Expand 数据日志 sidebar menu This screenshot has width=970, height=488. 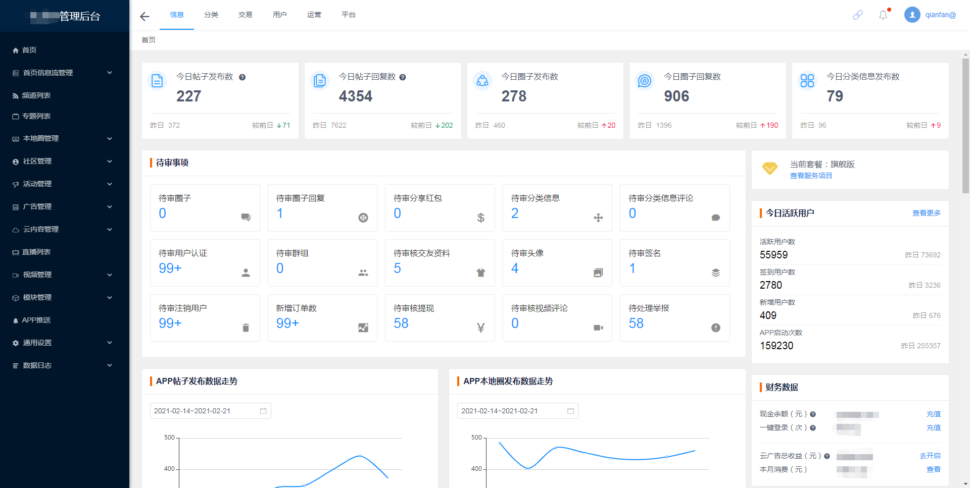tap(65, 365)
